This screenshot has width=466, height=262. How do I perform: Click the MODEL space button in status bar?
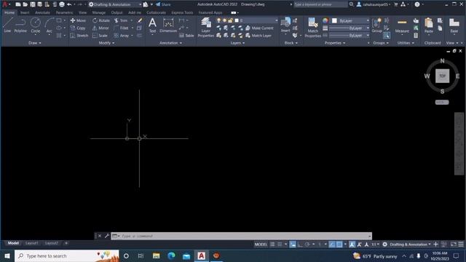261,245
